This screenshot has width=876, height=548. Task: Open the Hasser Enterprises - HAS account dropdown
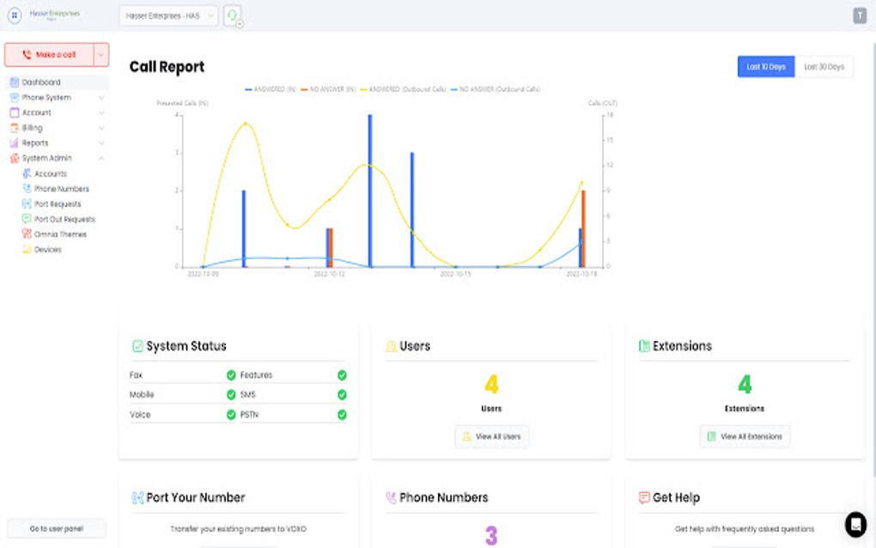168,15
